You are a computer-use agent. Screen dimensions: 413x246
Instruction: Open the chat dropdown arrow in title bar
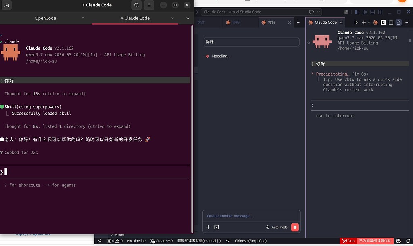[319, 12]
